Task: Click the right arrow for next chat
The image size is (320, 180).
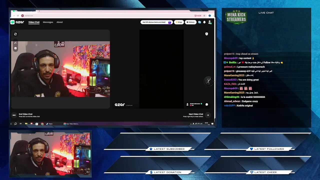Action: (208, 115)
